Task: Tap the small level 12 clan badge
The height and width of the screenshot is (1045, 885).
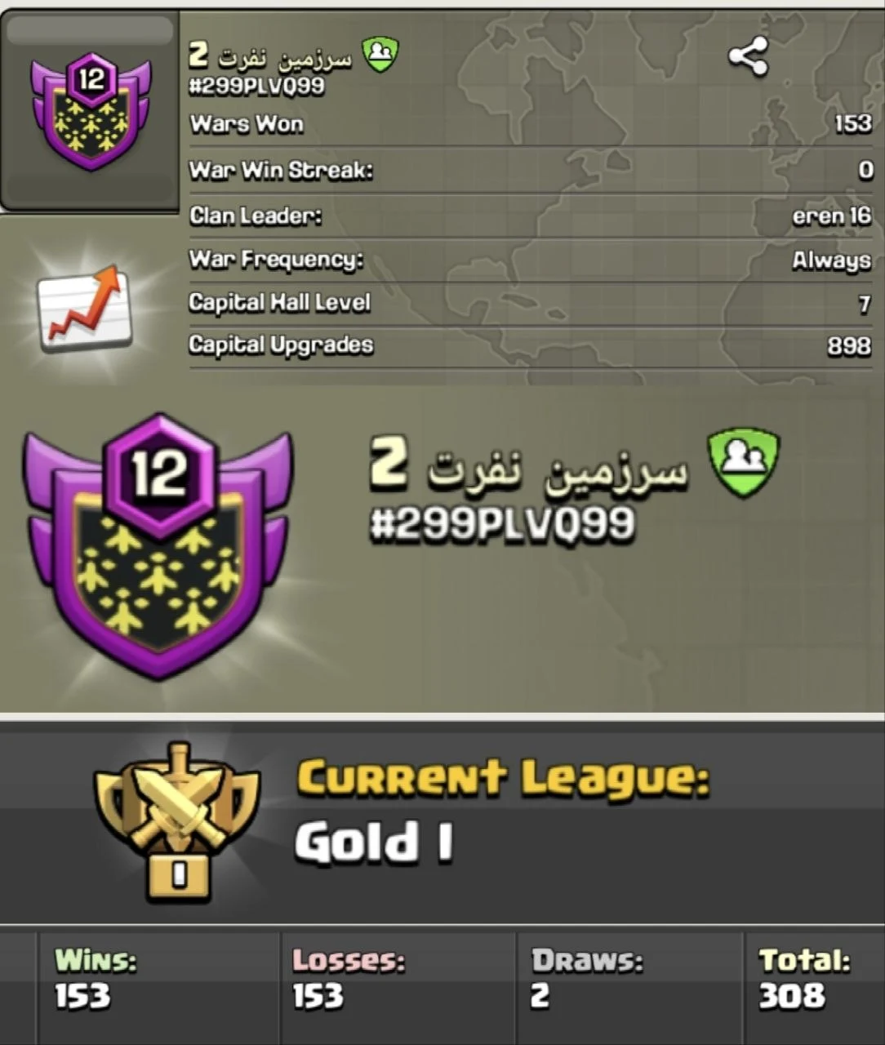Action: tap(91, 111)
